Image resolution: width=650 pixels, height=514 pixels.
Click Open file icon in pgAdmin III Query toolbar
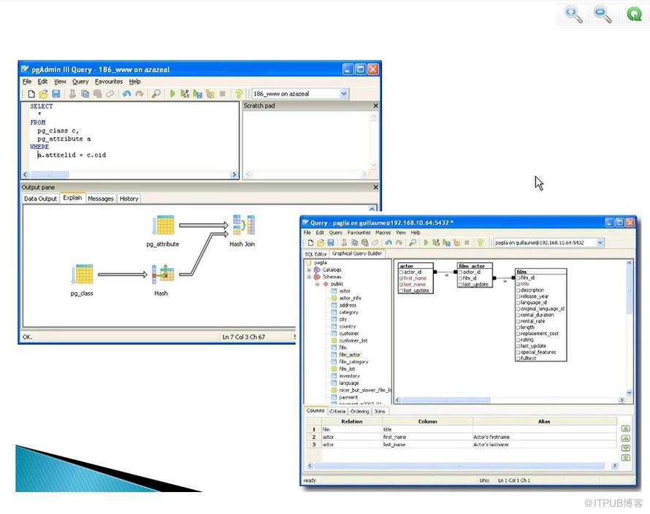pos(43,94)
